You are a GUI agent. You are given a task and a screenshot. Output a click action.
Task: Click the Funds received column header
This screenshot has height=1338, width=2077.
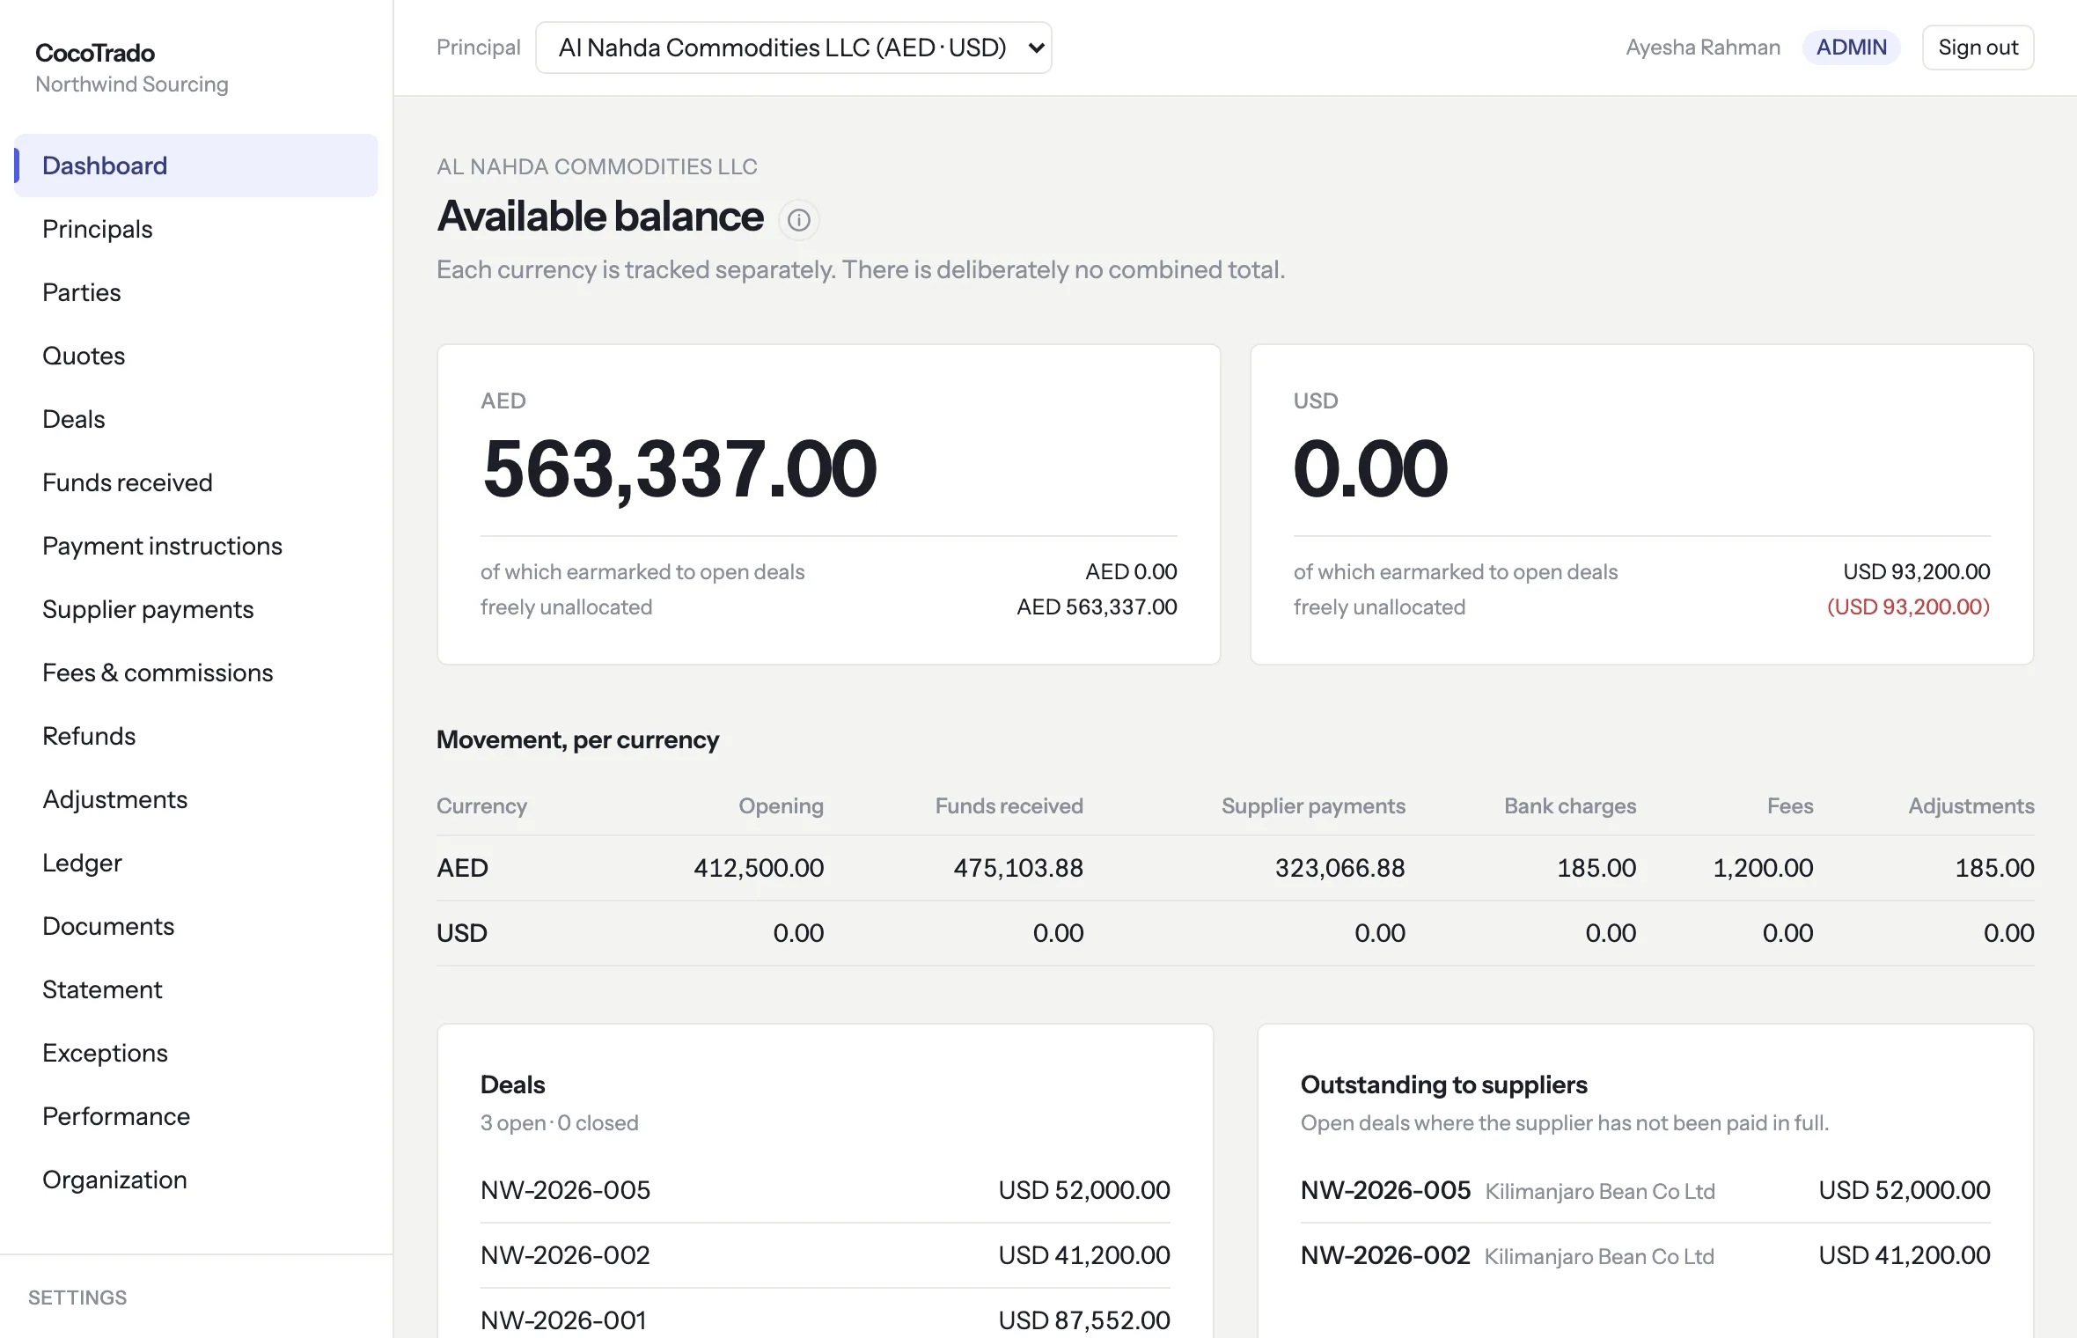(x=1009, y=805)
